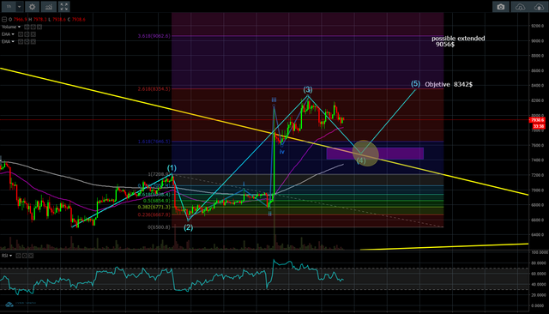Expand the lower EMA indicator dropdown
549x314 pixels.
click(13, 42)
